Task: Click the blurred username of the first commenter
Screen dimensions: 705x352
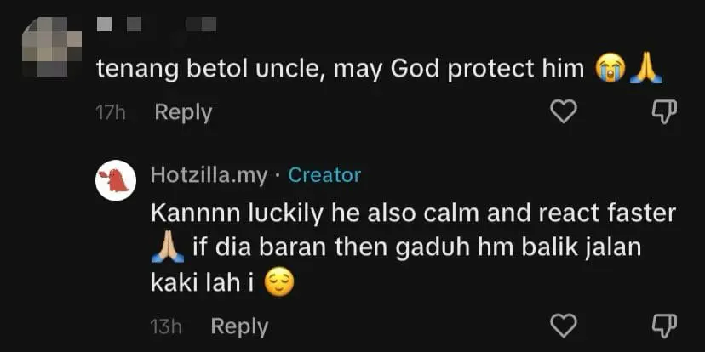Action: pos(156,24)
